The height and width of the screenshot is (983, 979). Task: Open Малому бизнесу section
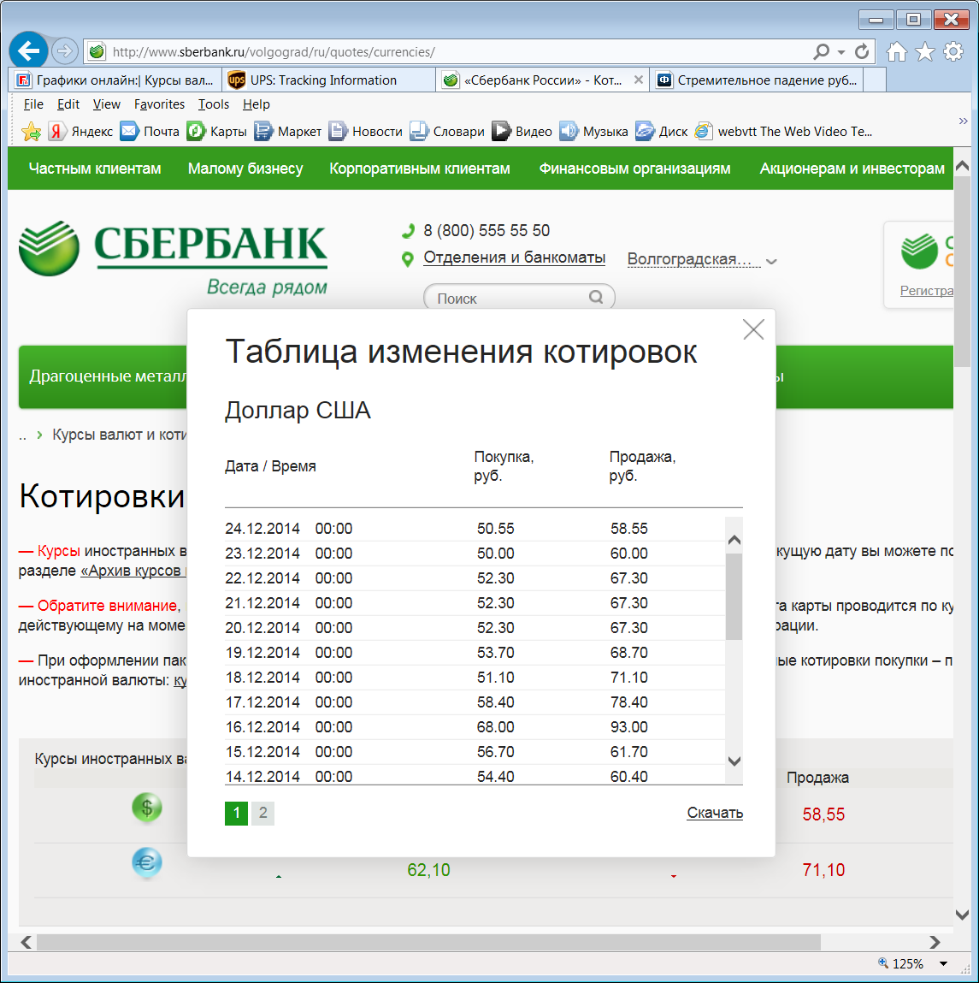coord(245,169)
